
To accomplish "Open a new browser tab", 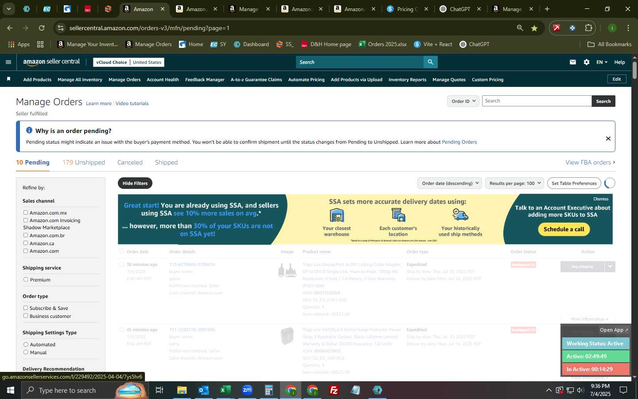I will (x=547, y=9).
